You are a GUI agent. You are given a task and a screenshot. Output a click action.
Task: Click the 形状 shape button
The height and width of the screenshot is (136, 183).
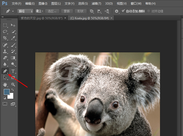click(x=80, y=11)
